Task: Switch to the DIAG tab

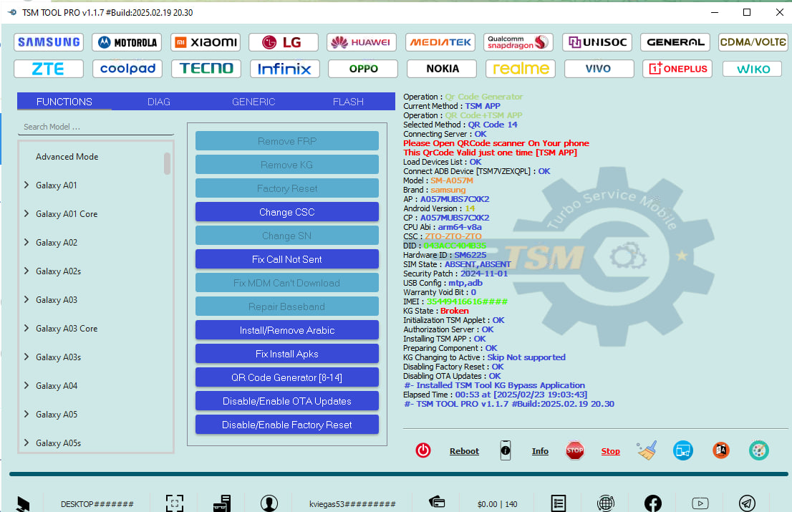Action: [x=158, y=102]
